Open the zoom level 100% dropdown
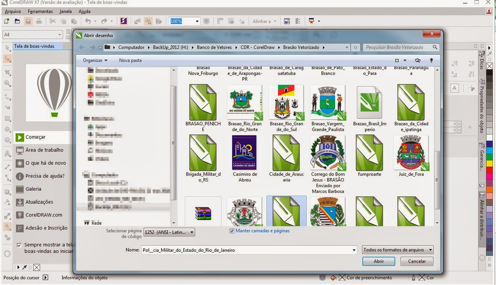The height and width of the screenshot is (285, 496). pyautogui.click(x=197, y=21)
